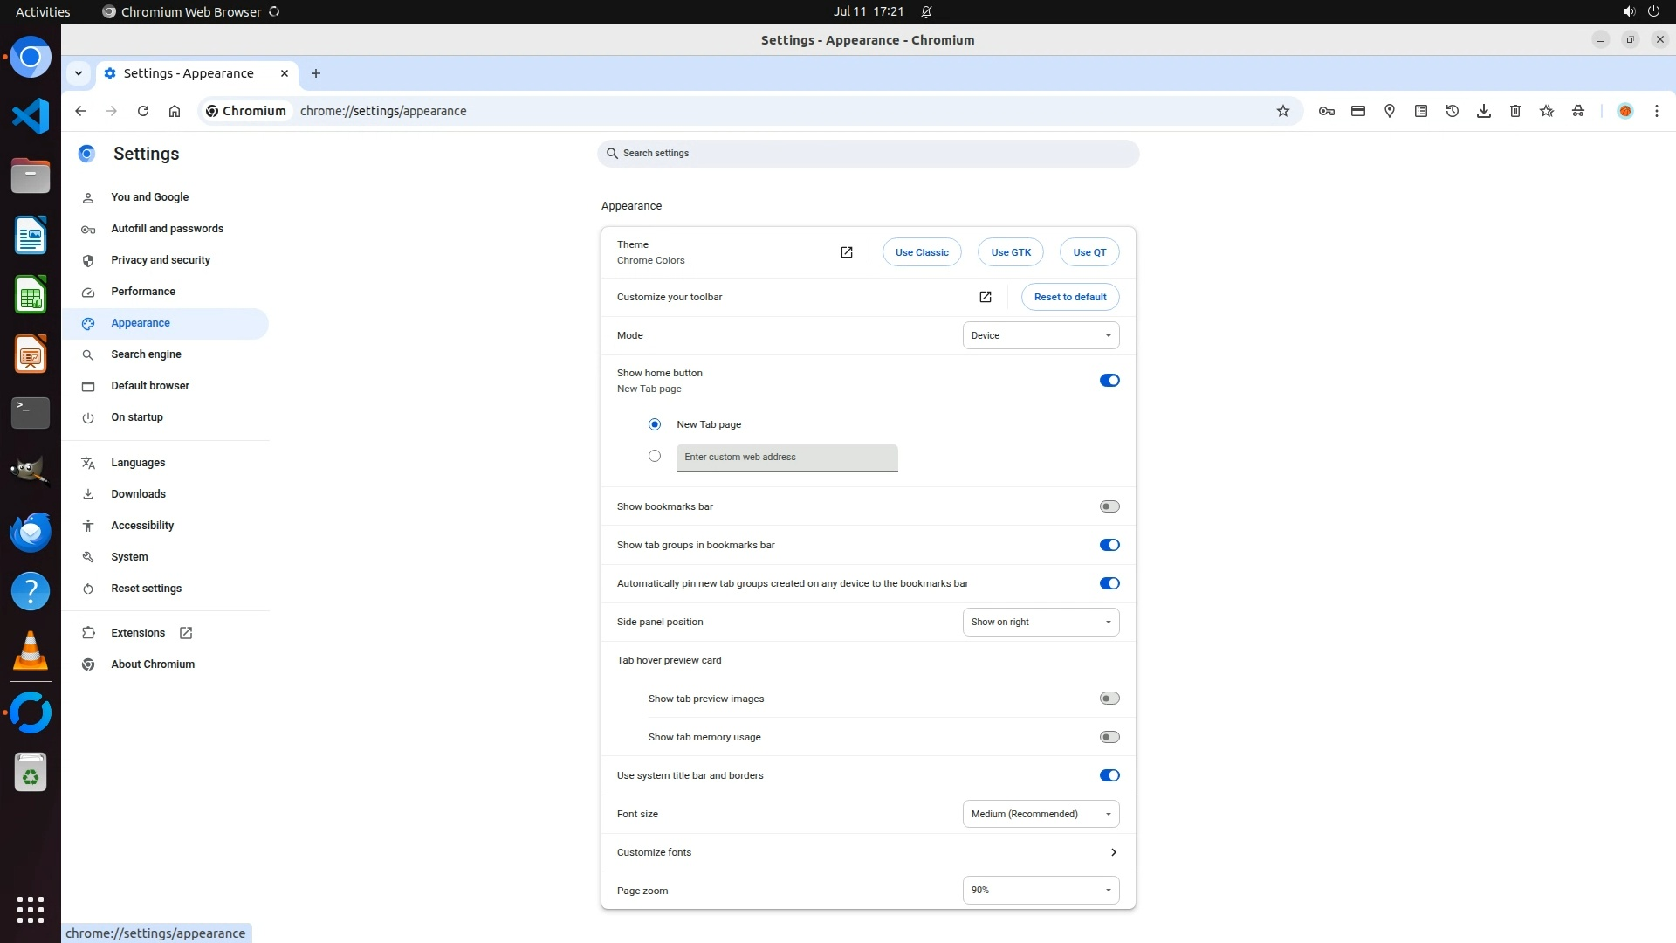Open payment methods card icon

click(x=1357, y=111)
